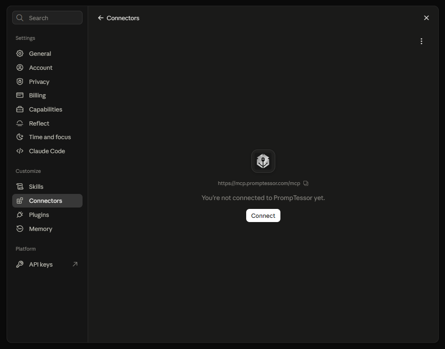The image size is (445, 349).
Task: Click the Connect button
Action: tap(263, 215)
